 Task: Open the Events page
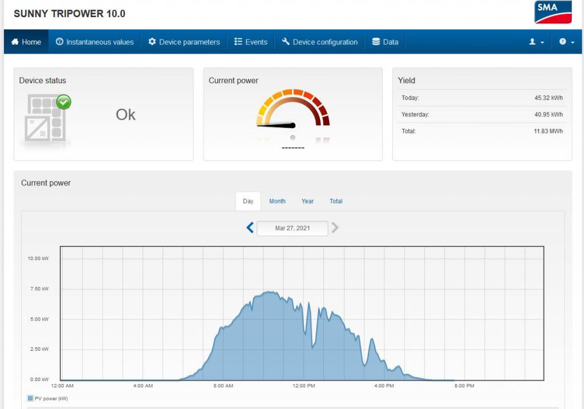[251, 42]
